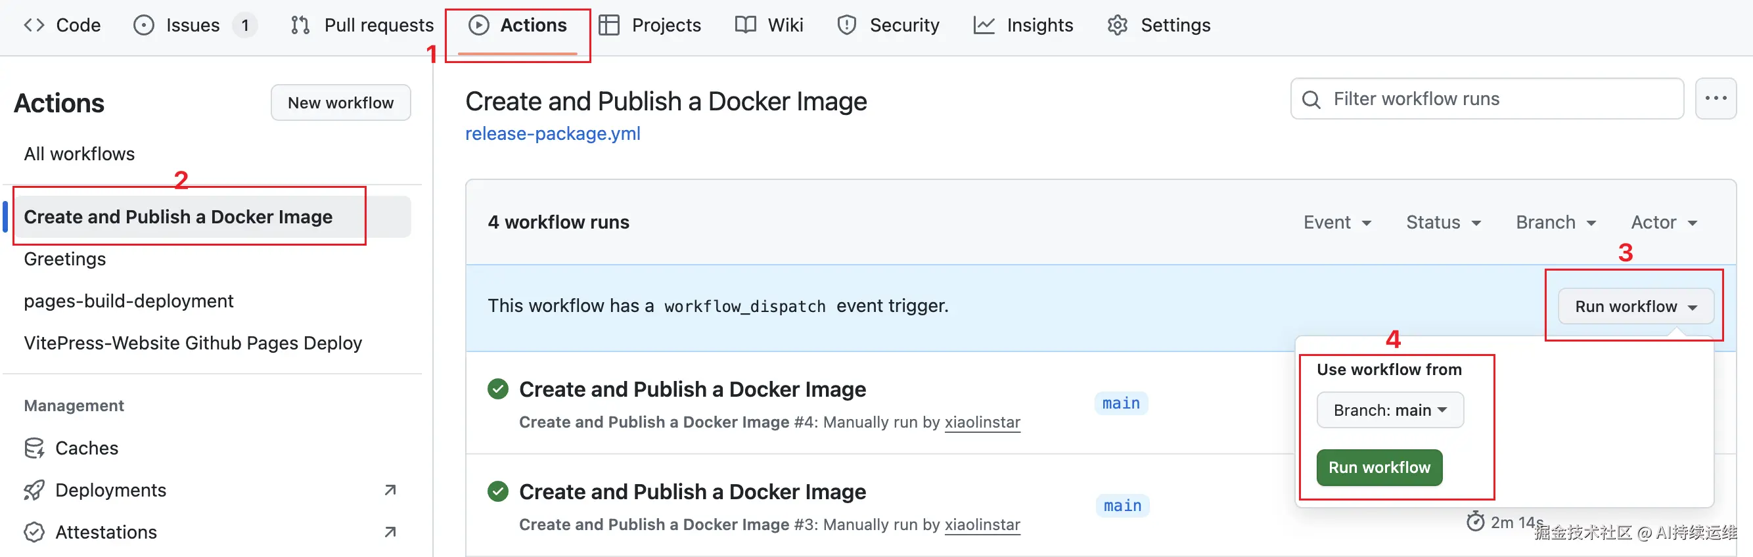This screenshot has height=557, width=1753.
Task: Click the Caches database icon
Action: click(34, 448)
